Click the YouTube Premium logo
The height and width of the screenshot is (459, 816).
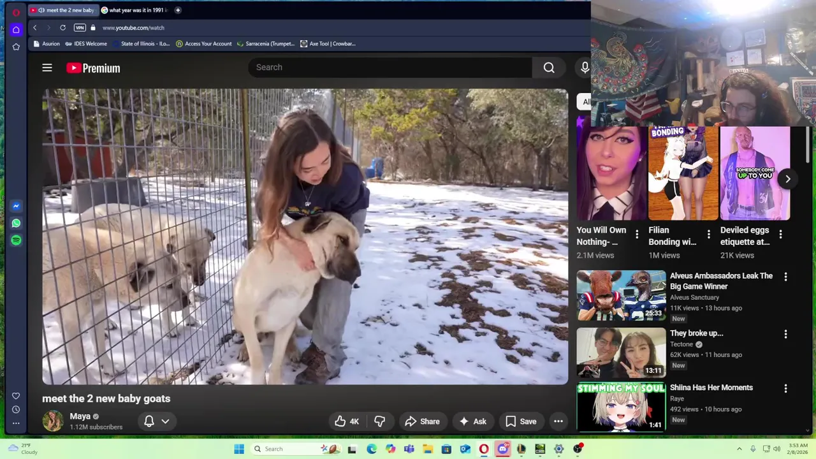point(93,68)
